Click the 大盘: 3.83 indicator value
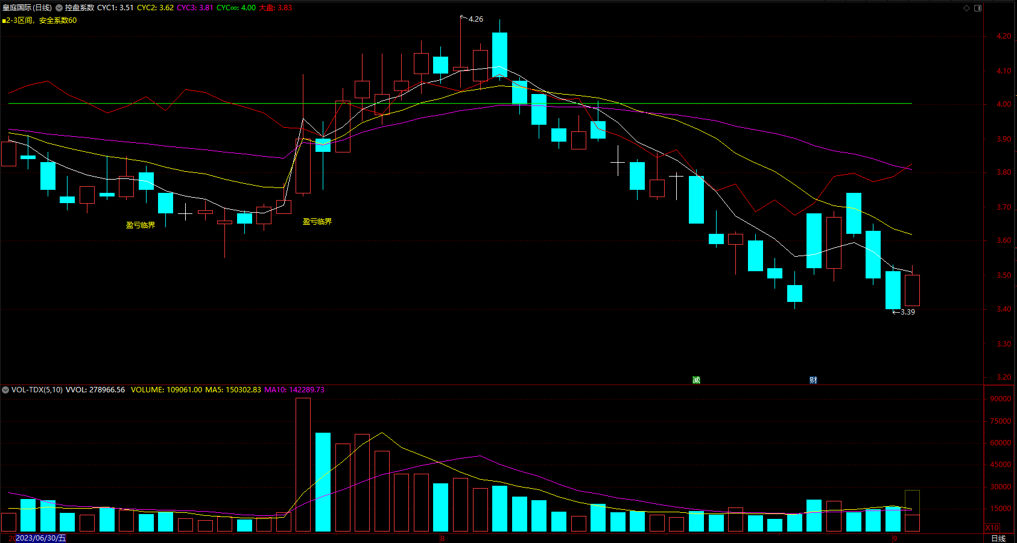Image resolution: width=1017 pixels, height=543 pixels. pyautogui.click(x=276, y=8)
